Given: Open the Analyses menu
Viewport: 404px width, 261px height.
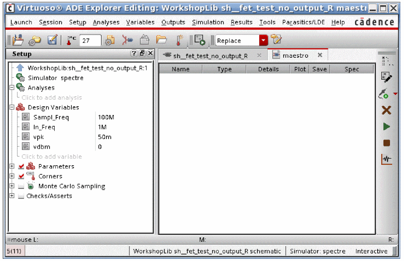Looking at the screenshot, I should (x=106, y=22).
